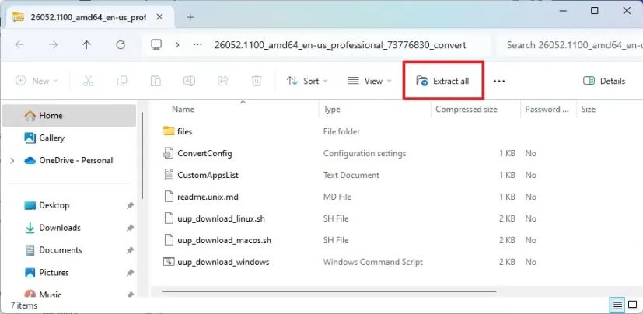Click the Rename icon in toolbar

tap(189, 81)
